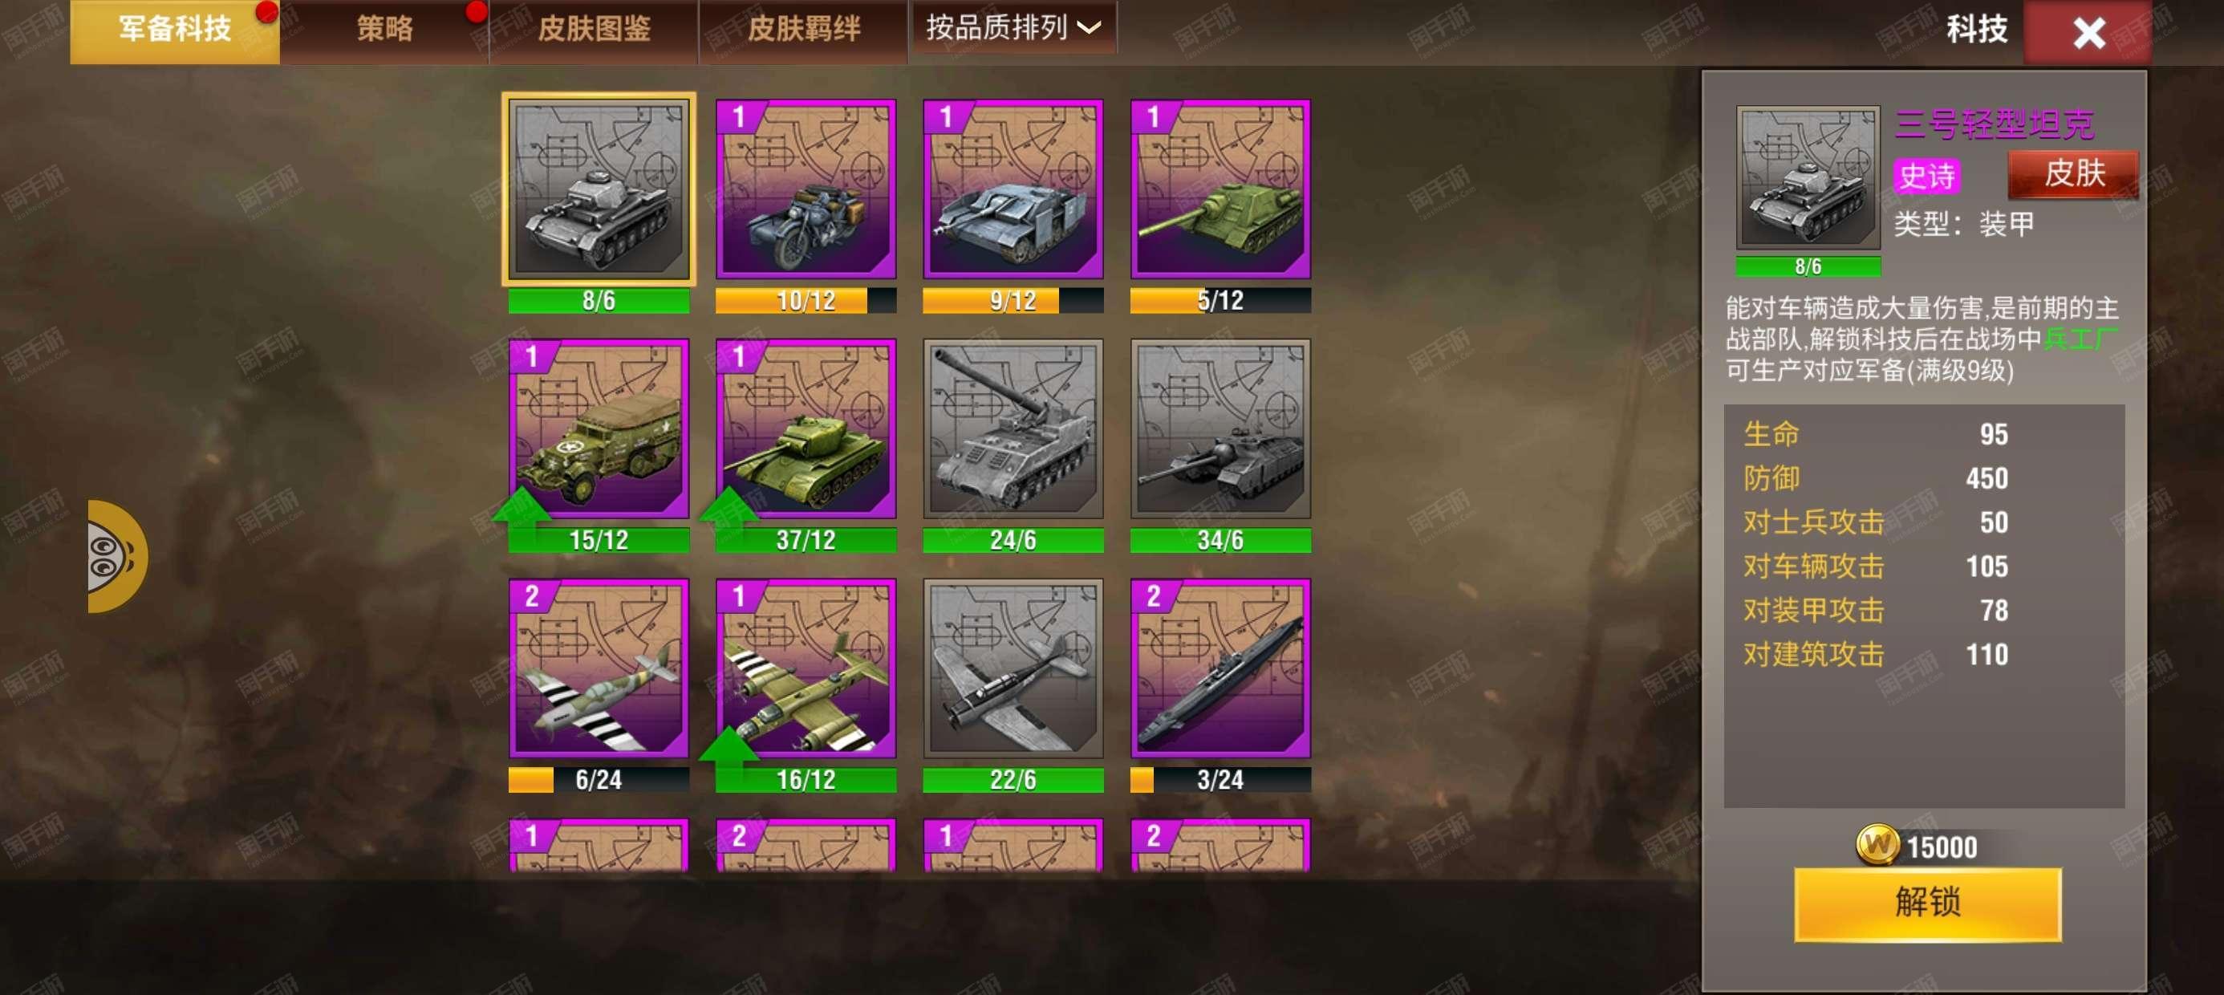Select the gray propeller fighter card
This screenshot has height=995, width=2224.
coord(1013,668)
